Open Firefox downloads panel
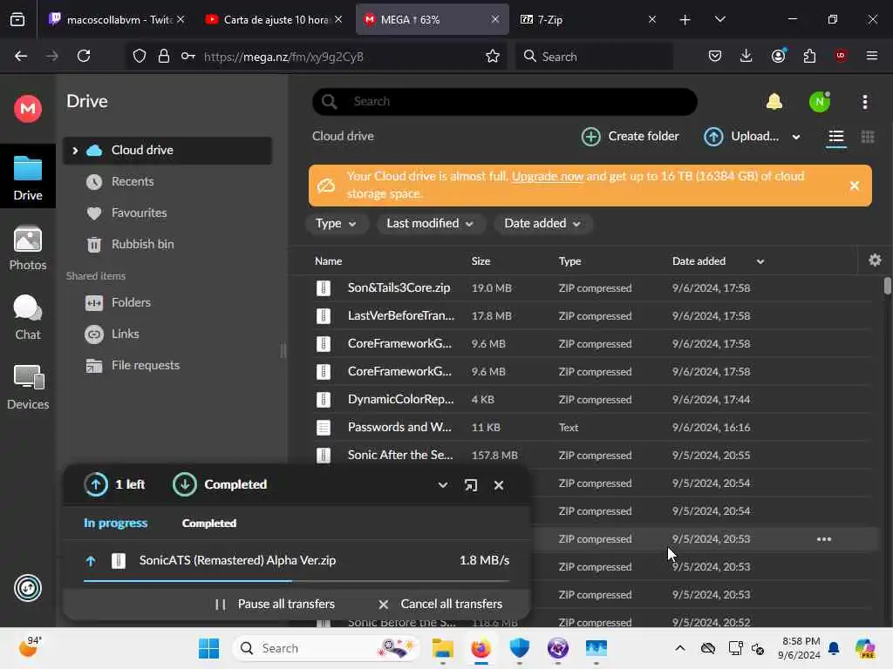Screen dimensions: 893x669 pyautogui.click(x=746, y=56)
